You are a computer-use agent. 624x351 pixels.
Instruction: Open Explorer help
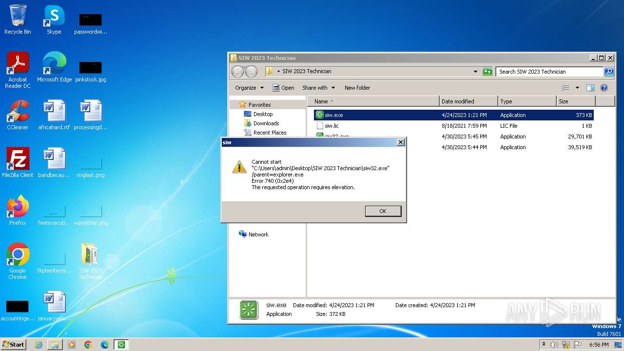pos(604,88)
